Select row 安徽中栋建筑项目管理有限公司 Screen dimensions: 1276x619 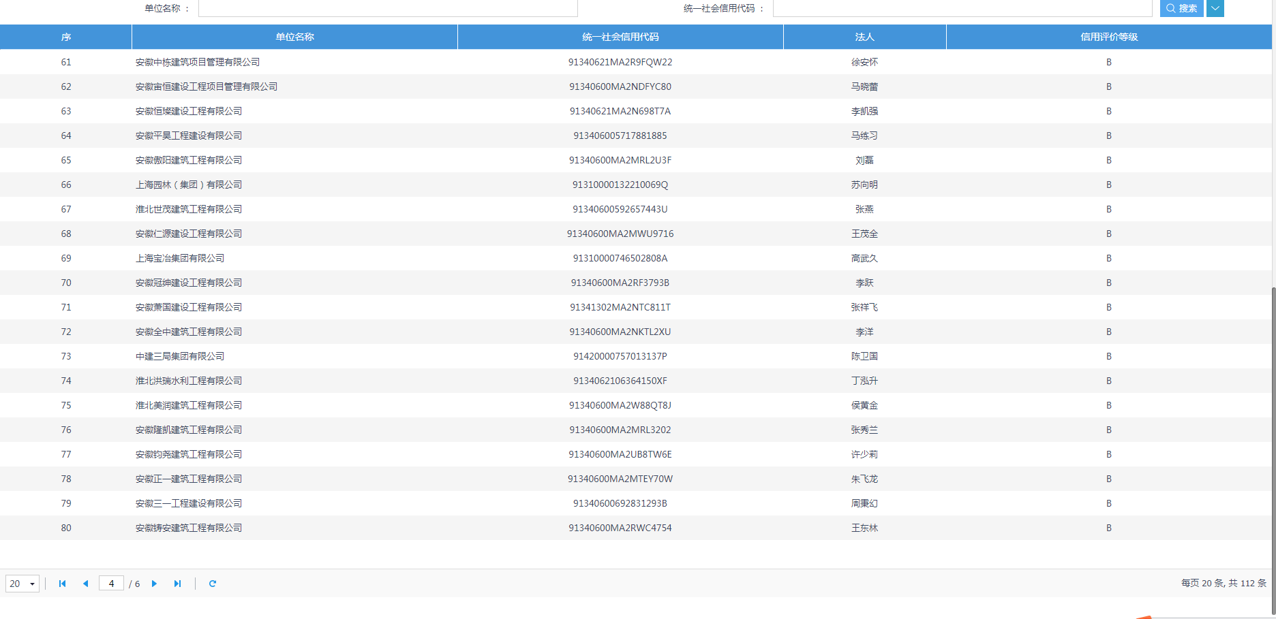(x=198, y=62)
